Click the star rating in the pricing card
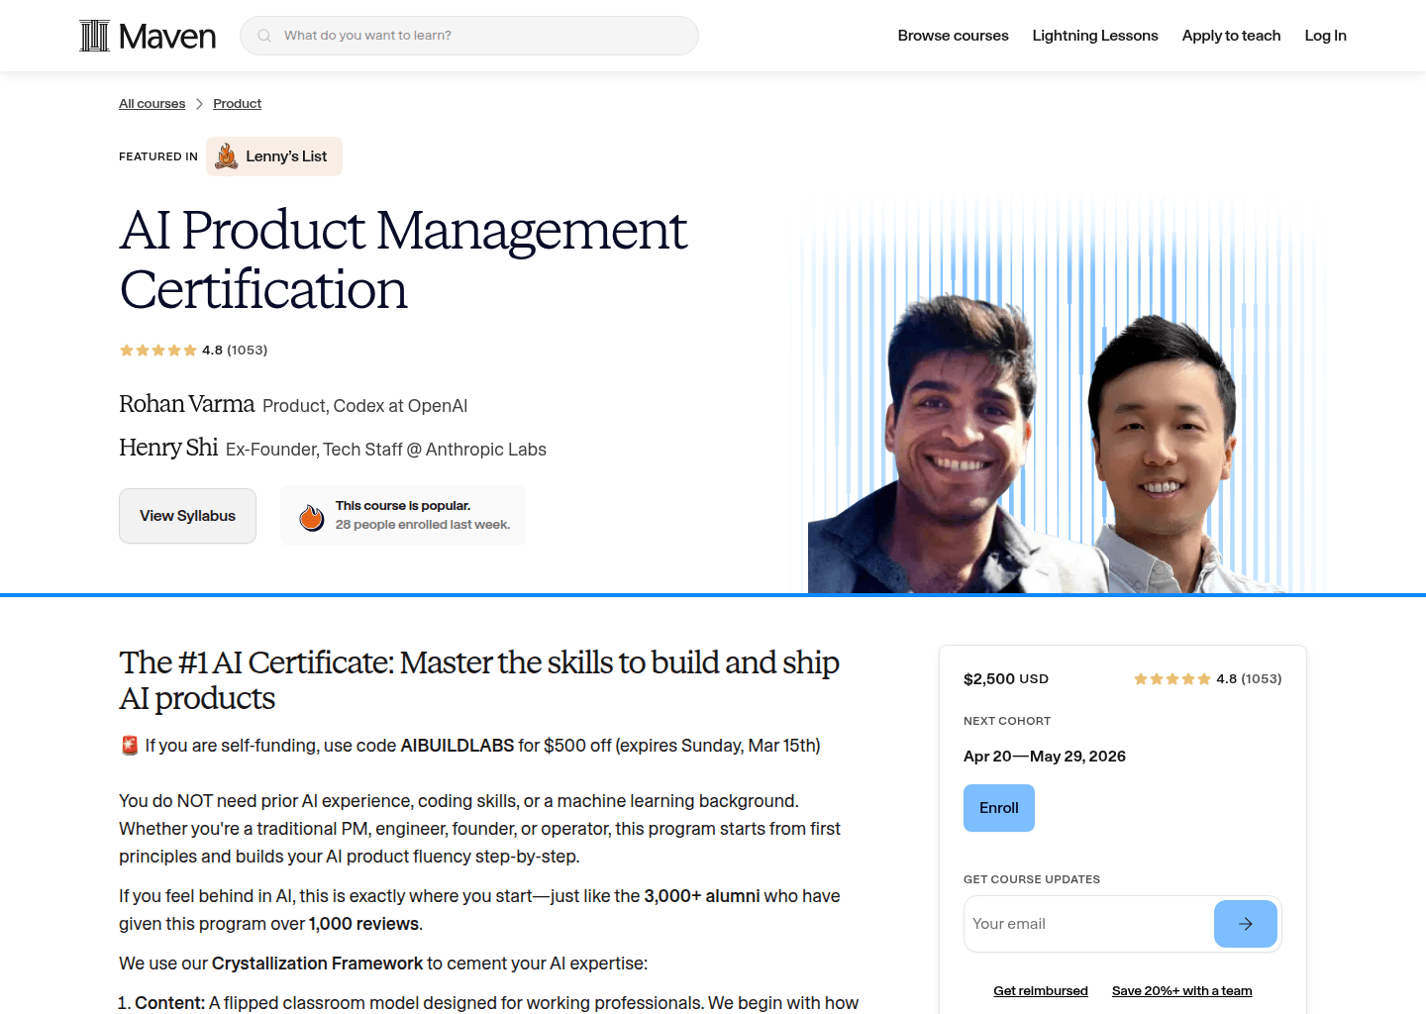This screenshot has width=1426, height=1014. coord(1172,678)
